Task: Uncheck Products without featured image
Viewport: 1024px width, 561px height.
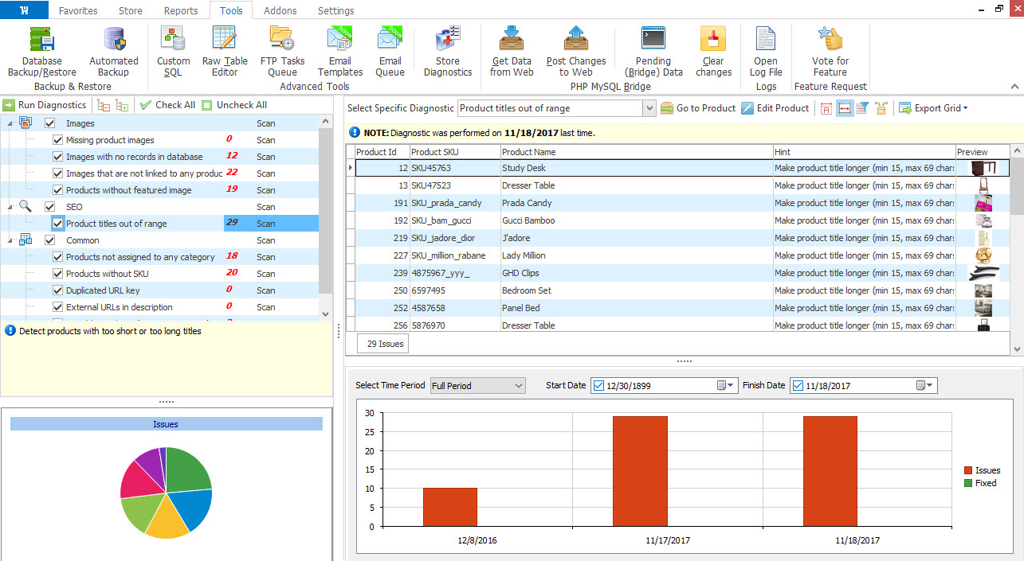Action: [57, 190]
